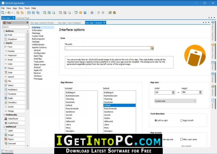Select Electron in the options tree
Screen dimensions: 217x154
[37, 73]
